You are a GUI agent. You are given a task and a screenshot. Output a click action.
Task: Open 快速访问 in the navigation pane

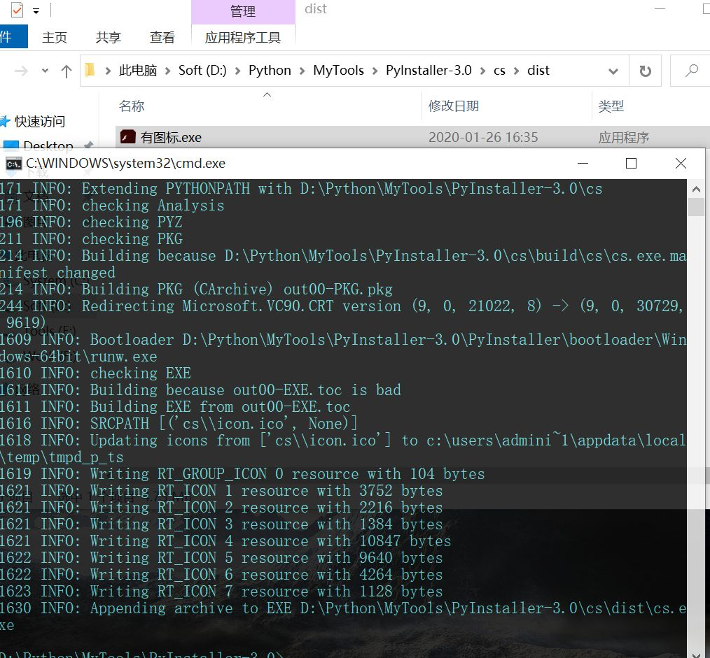click(40, 121)
